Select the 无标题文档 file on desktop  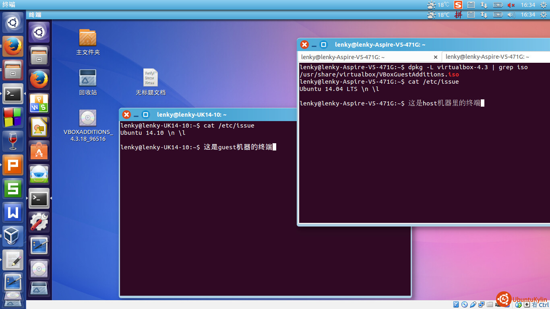point(150,78)
